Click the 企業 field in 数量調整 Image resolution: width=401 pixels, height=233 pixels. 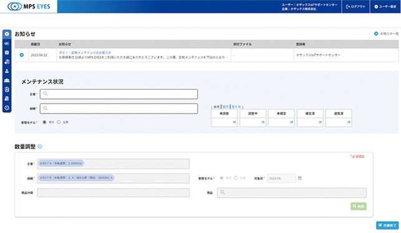click(114, 164)
